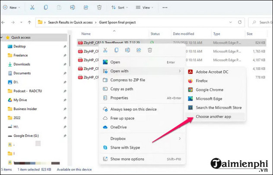Select Open in the context menu
Viewport: 273px width, 175px height.
click(x=142, y=62)
